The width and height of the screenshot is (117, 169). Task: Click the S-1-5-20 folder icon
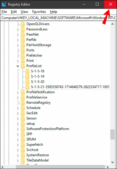[27, 82]
